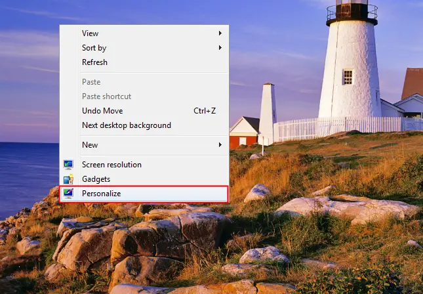The width and height of the screenshot is (423, 294).
Task: Click the greyed-out Paste shortcut entry
Action: pyautogui.click(x=144, y=96)
